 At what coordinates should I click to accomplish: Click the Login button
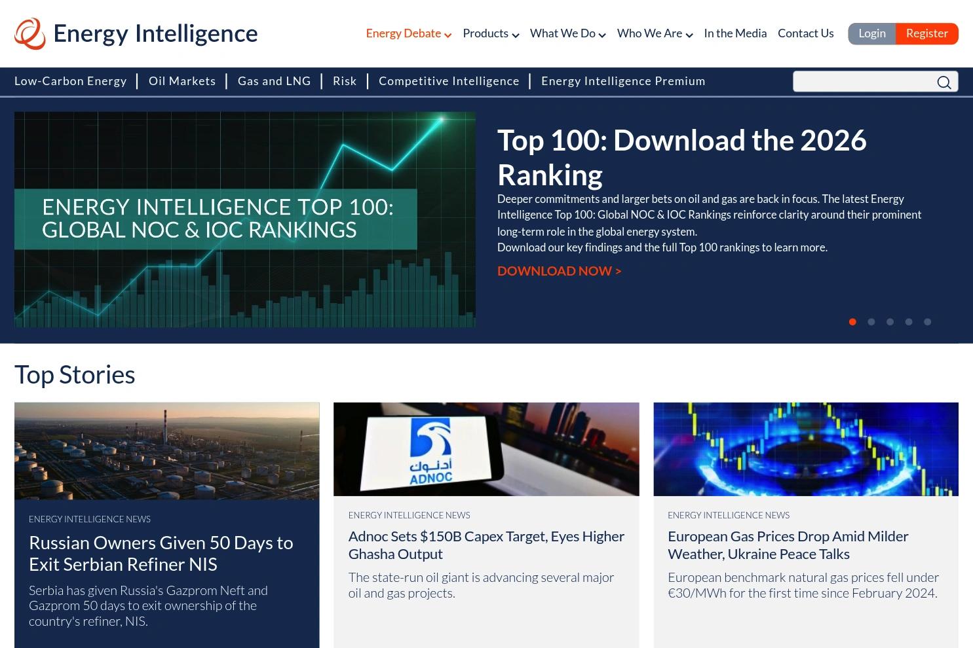[x=871, y=33]
